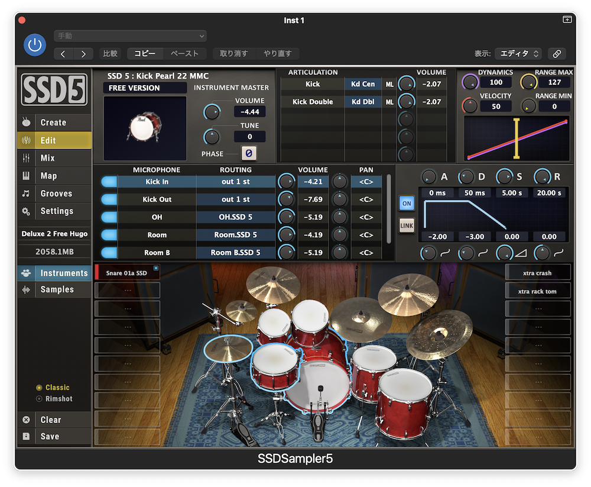Click the hi-hat cymbal in the kit
Image resolution: width=591 pixels, height=487 pixels.
click(x=228, y=348)
